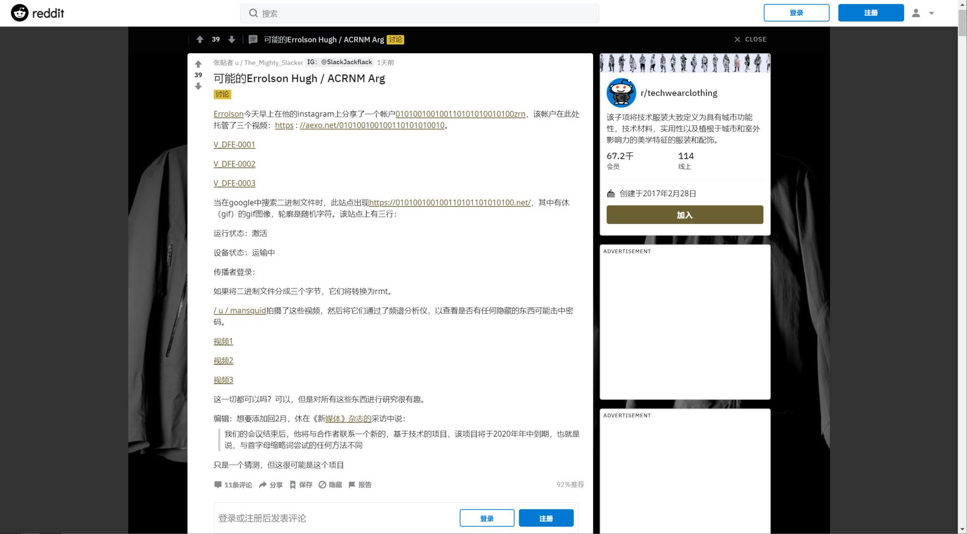The height and width of the screenshot is (534, 967).
Task: Click the comment input field 登录或注册后发表评论
Action: pyautogui.click(x=302, y=517)
